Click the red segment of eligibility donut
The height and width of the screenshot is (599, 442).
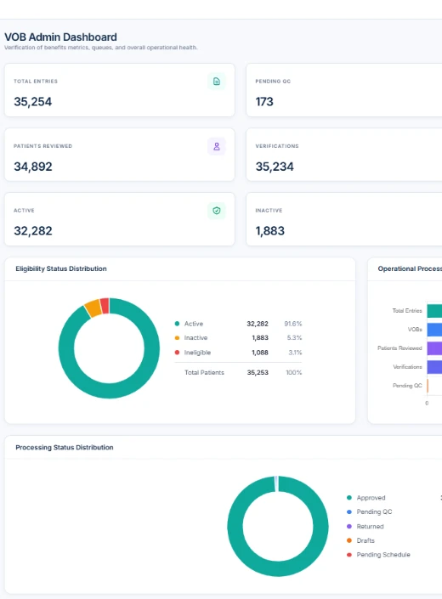[x=105, y=306]
